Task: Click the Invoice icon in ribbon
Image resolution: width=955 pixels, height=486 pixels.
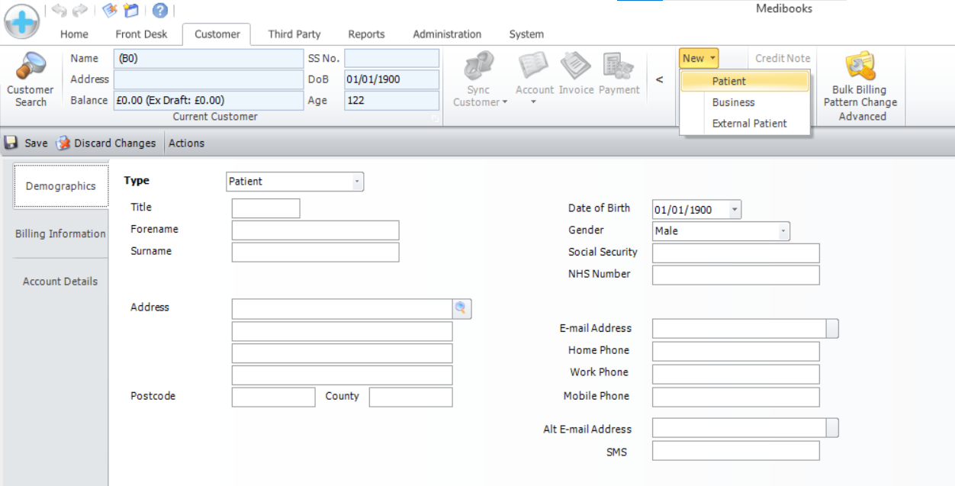Action: [576, 67]
